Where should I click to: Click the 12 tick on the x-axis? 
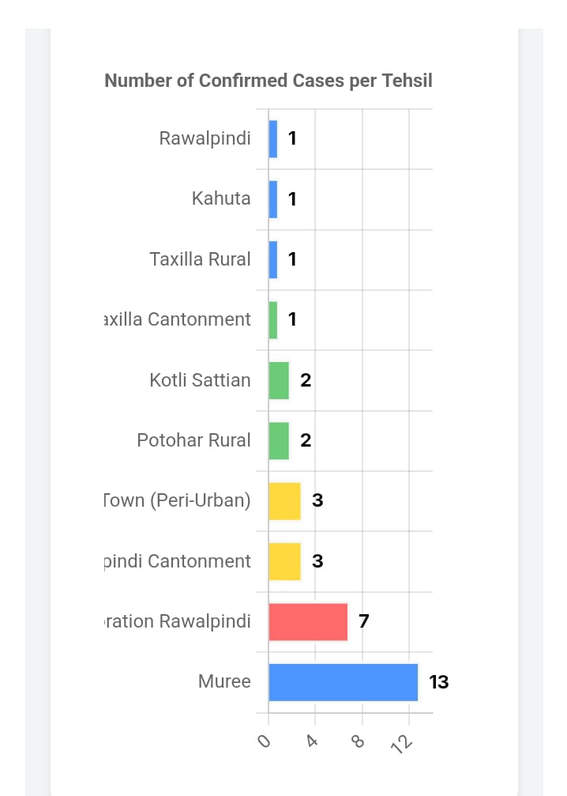pos(402,743)
